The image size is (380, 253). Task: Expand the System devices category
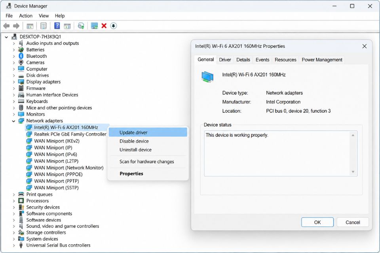click(14, 239)
